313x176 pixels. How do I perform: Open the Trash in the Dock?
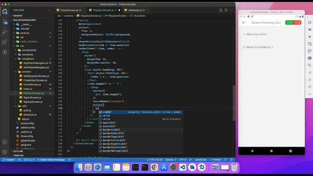234,167
